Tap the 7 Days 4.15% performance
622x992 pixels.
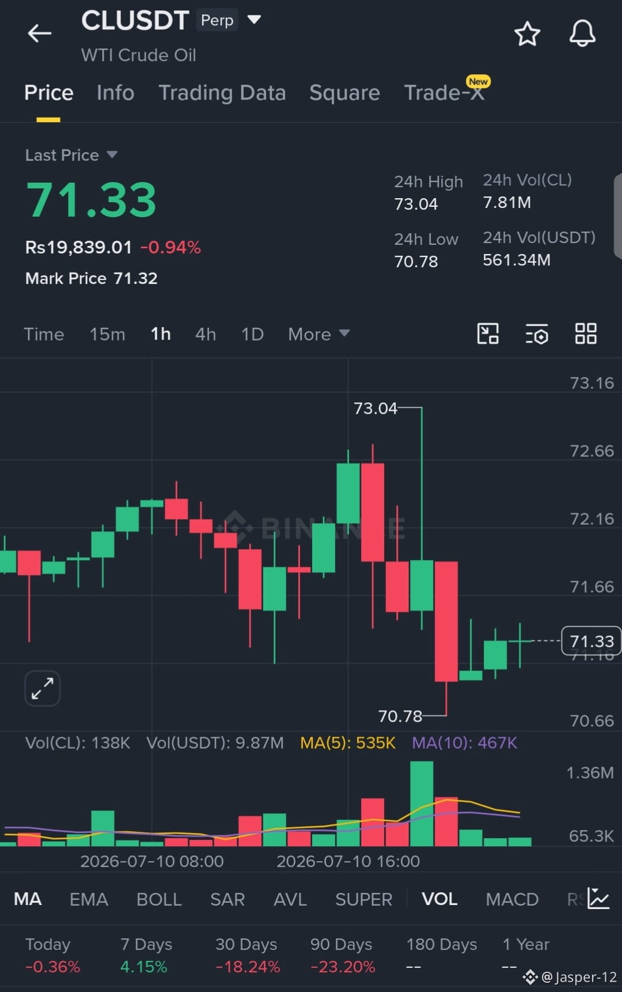coord(146,955)
